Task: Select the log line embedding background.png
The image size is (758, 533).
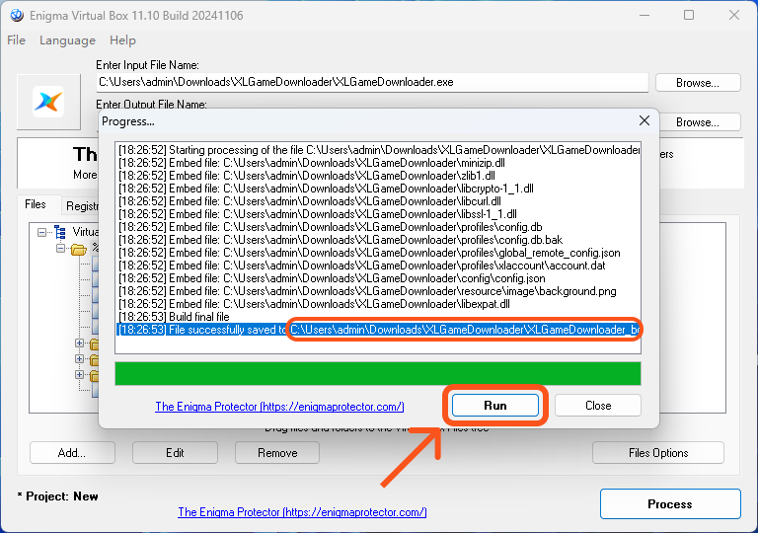Action: [378, 291]
